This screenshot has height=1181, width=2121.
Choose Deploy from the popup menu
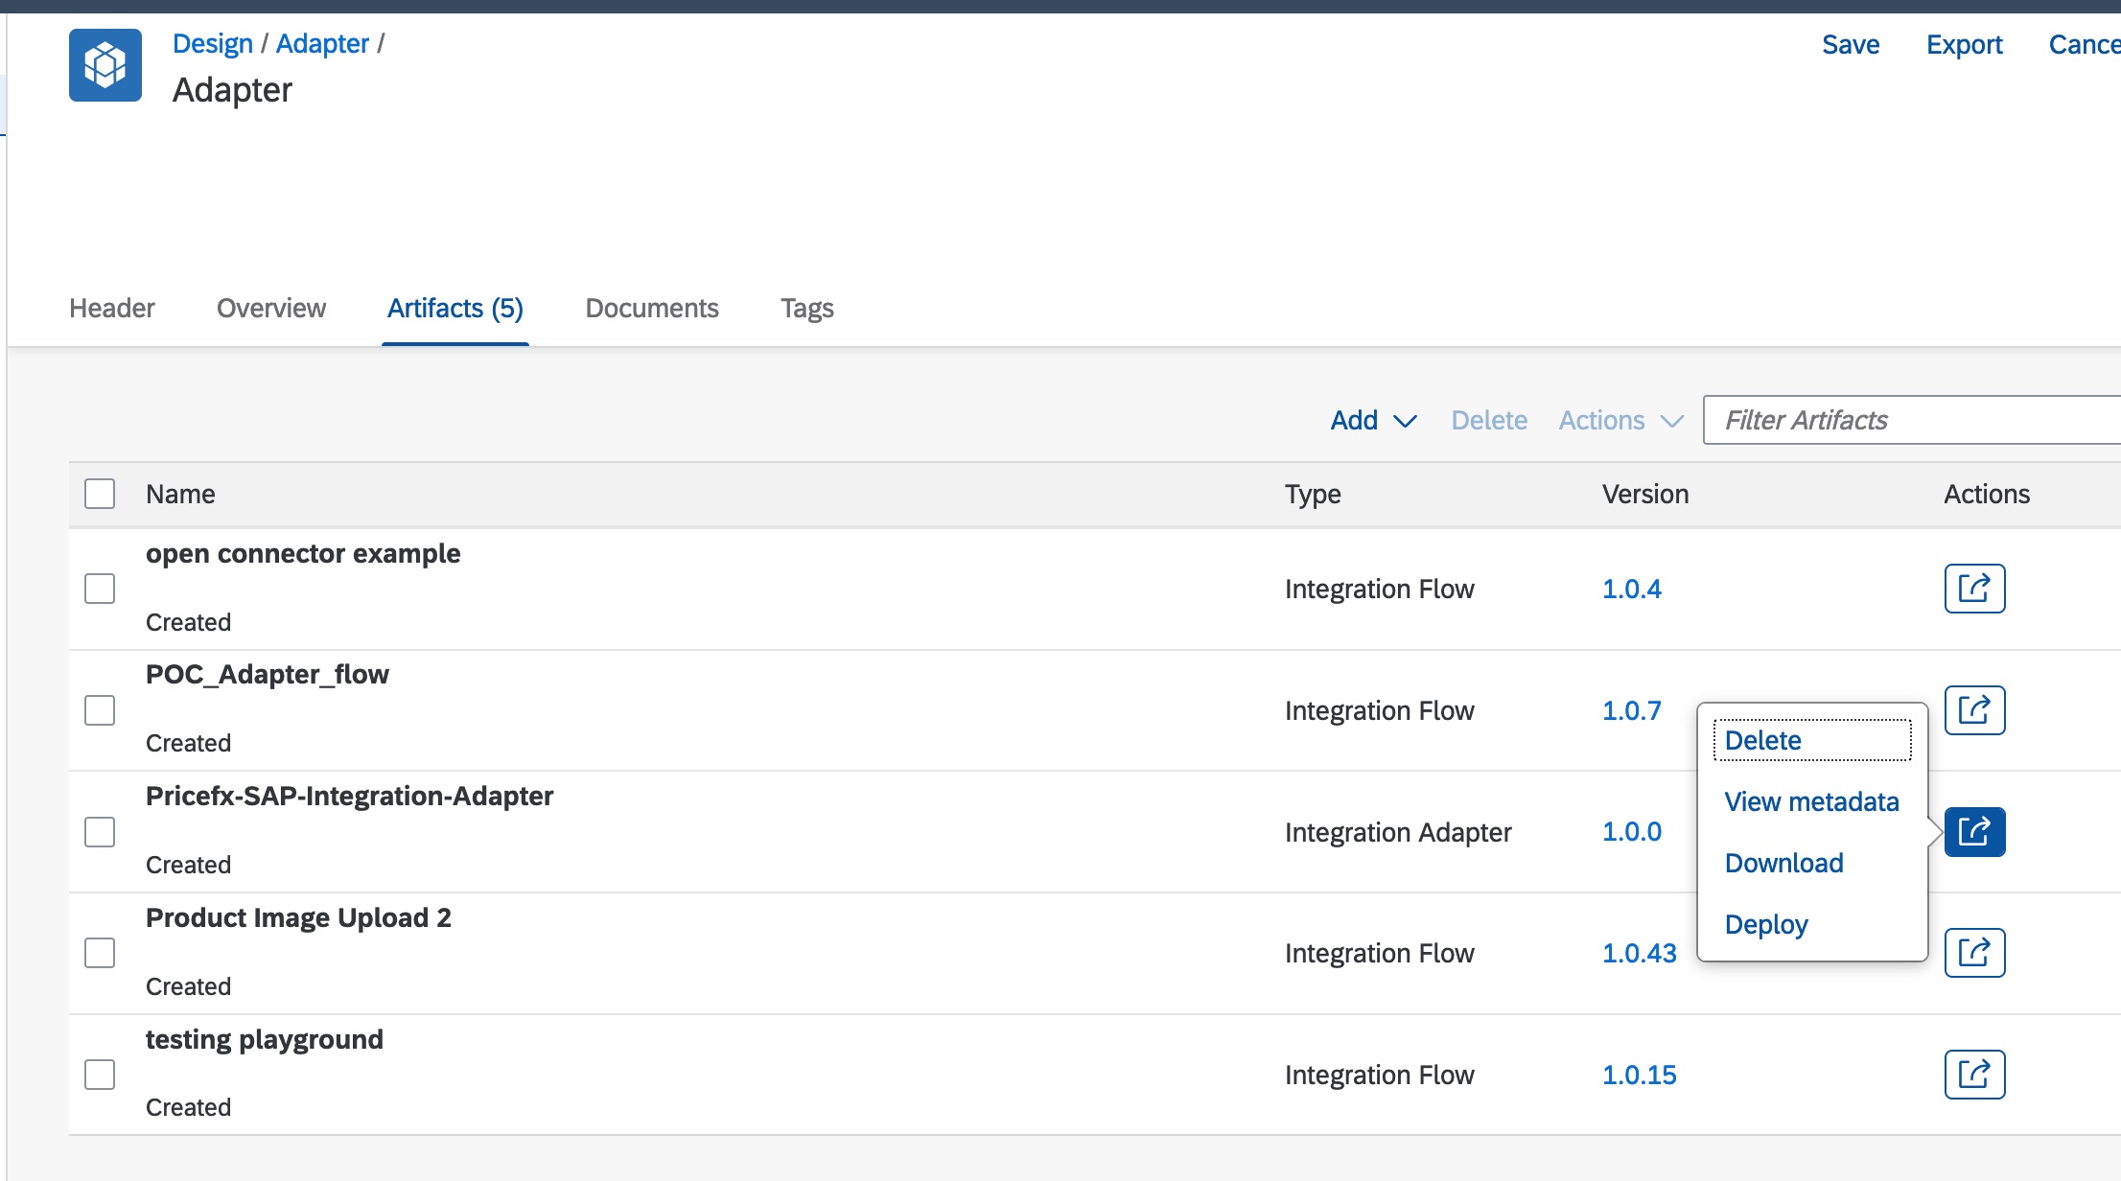point(1766,924)
